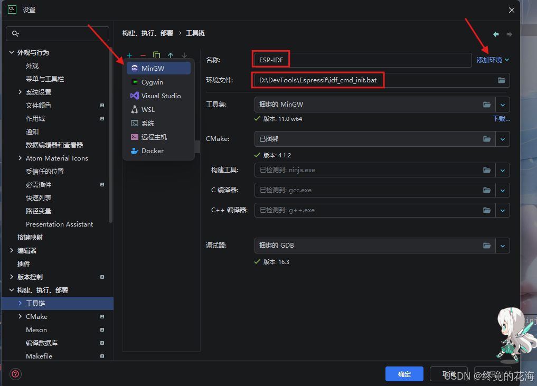Move toolchain down with arrow icon
Viewport: 537px width, 386px height.
(184, 55)
